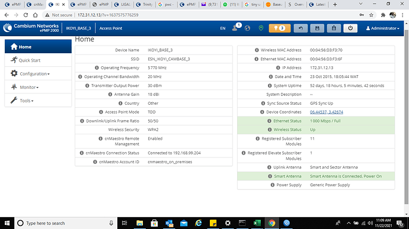
Task: Click info icon beside Wireless MAC Address
Action: click(257, 50)
